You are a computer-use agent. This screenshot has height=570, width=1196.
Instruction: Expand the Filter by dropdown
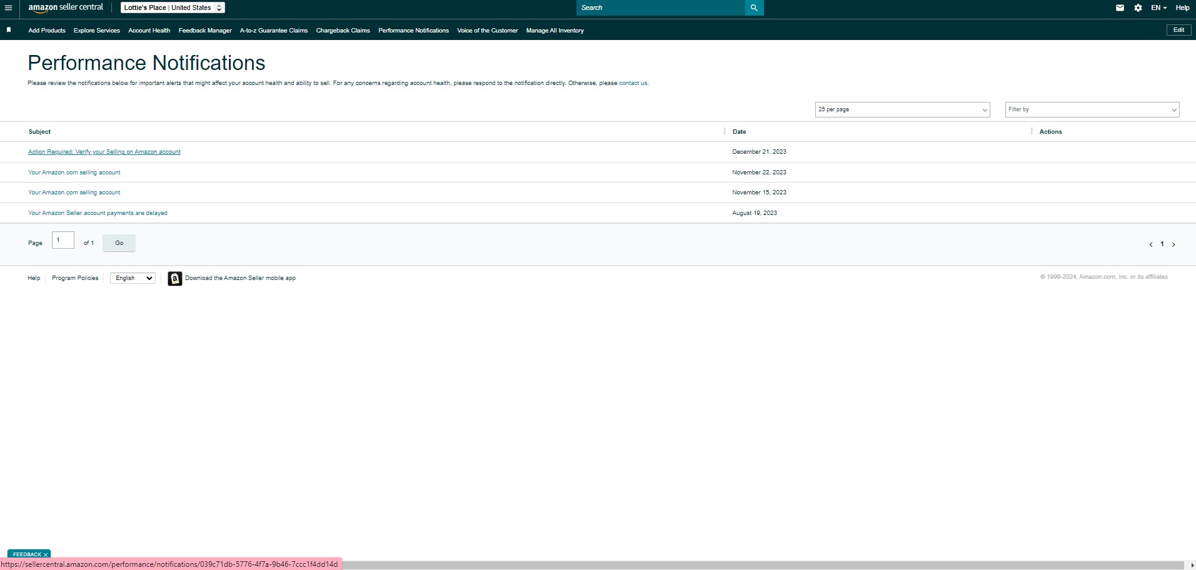1092,109
